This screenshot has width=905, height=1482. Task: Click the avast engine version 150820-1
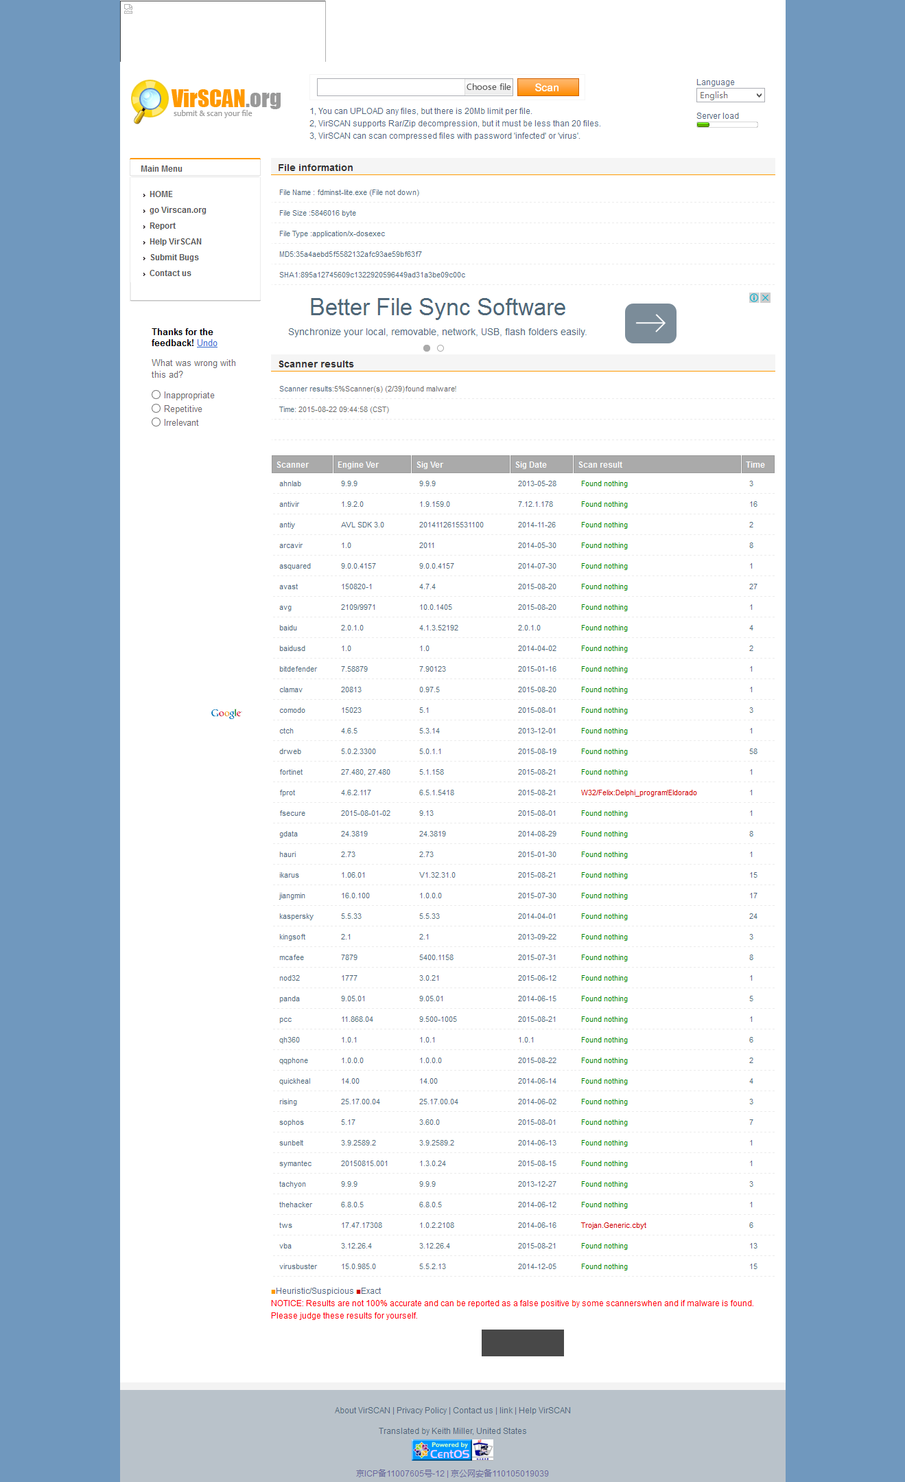[357, 586]
